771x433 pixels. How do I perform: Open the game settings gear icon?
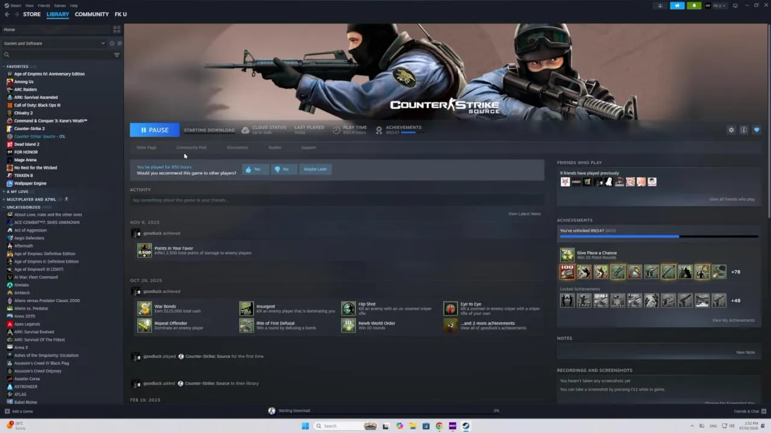(731, 130)
